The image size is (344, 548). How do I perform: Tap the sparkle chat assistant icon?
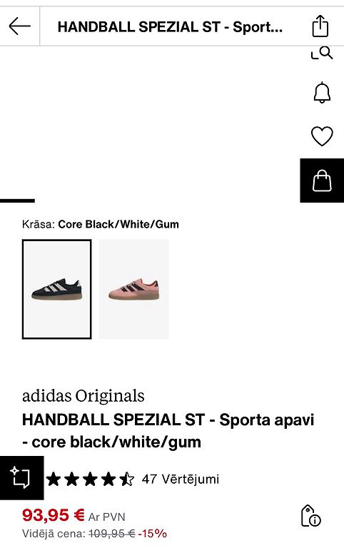pos(21,478)
